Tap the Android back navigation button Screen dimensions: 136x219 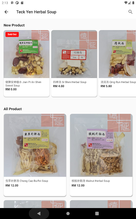coord(39,213)
